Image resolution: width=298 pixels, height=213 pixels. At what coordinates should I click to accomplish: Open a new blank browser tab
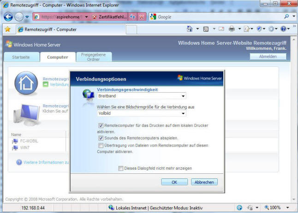click(x=131, y=30)
